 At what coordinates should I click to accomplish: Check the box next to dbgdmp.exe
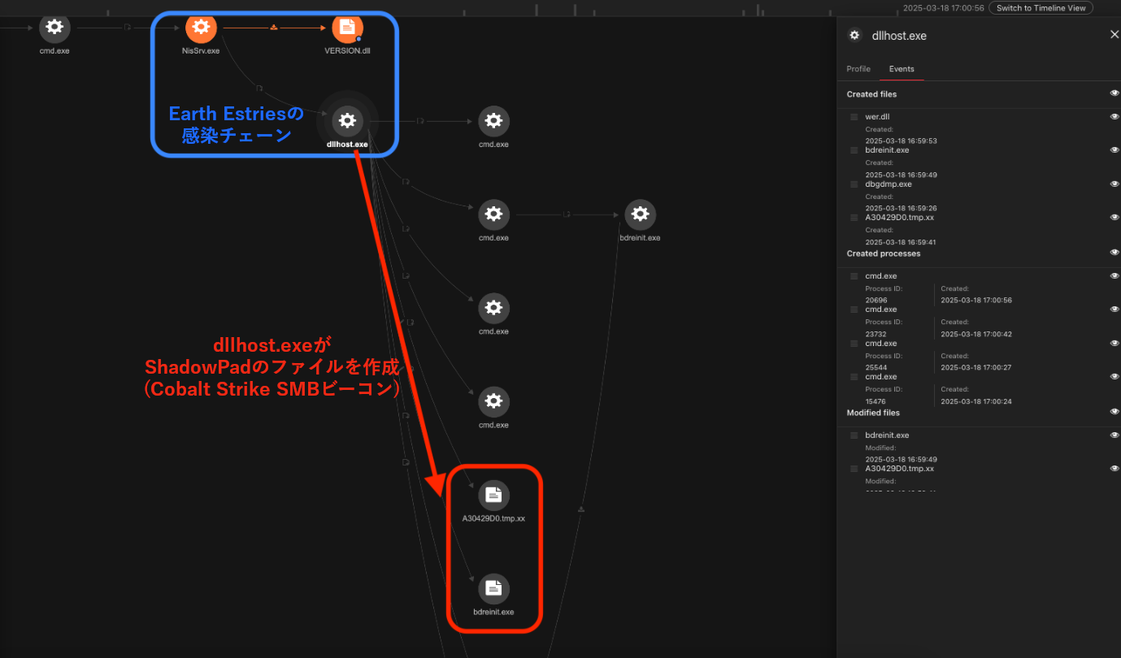(854, 184)
